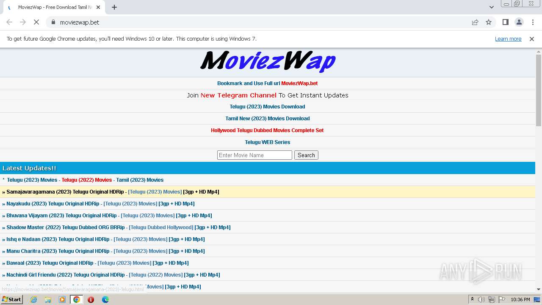This screenshot has width=542, height=305.
Task: Share this page via the share icon
Action: [x=475, y=22]
